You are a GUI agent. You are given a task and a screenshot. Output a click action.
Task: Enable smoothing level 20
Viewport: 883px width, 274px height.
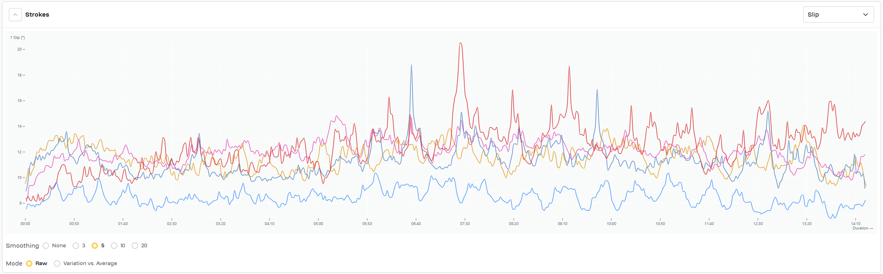click(x=135, y=246)
